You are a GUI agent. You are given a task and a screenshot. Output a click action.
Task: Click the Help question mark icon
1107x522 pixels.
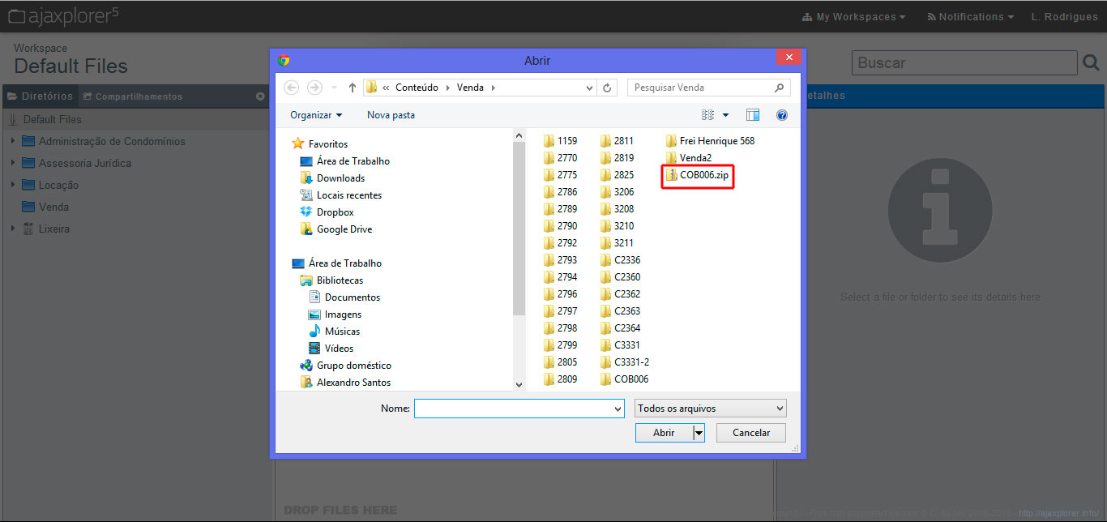pos(782,115)
